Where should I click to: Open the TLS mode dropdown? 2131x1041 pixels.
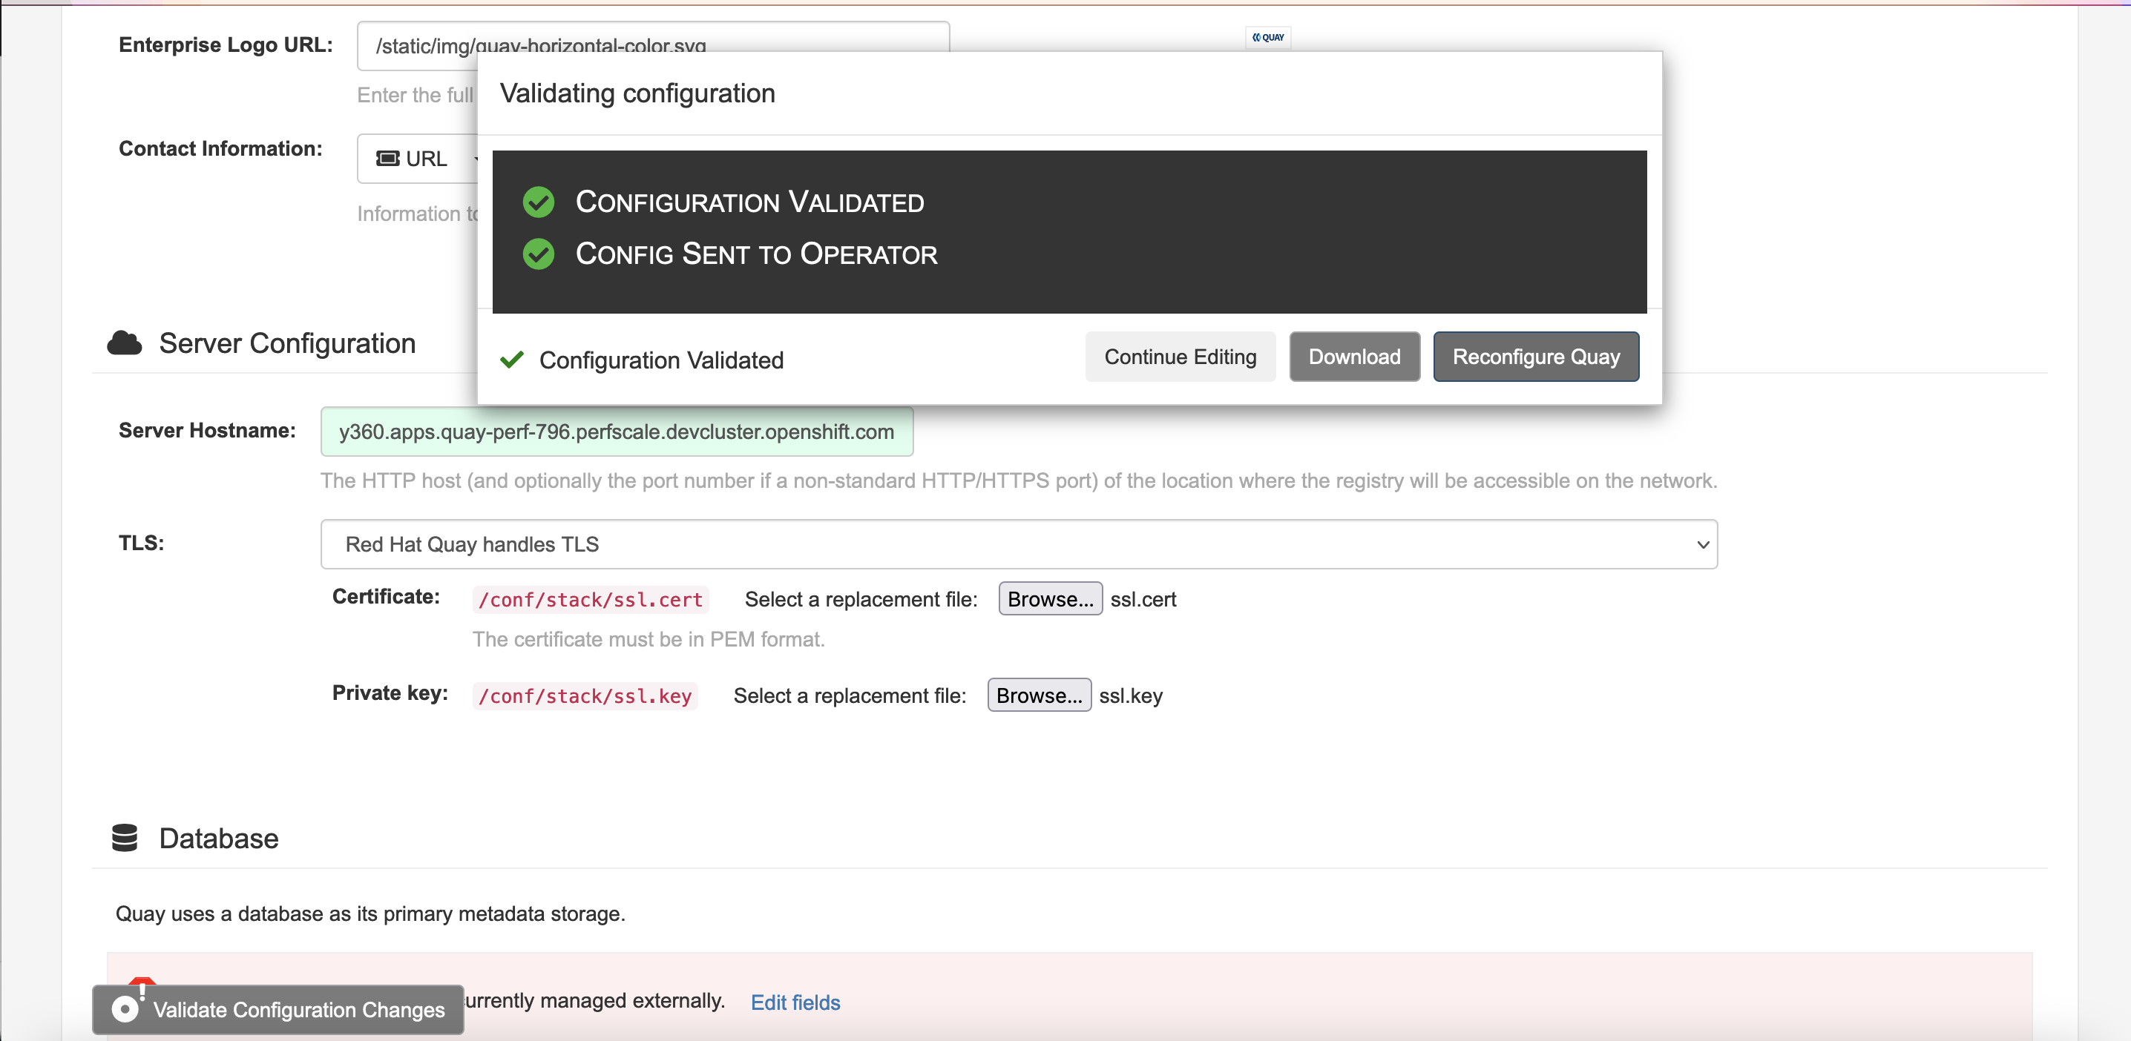1018,544
